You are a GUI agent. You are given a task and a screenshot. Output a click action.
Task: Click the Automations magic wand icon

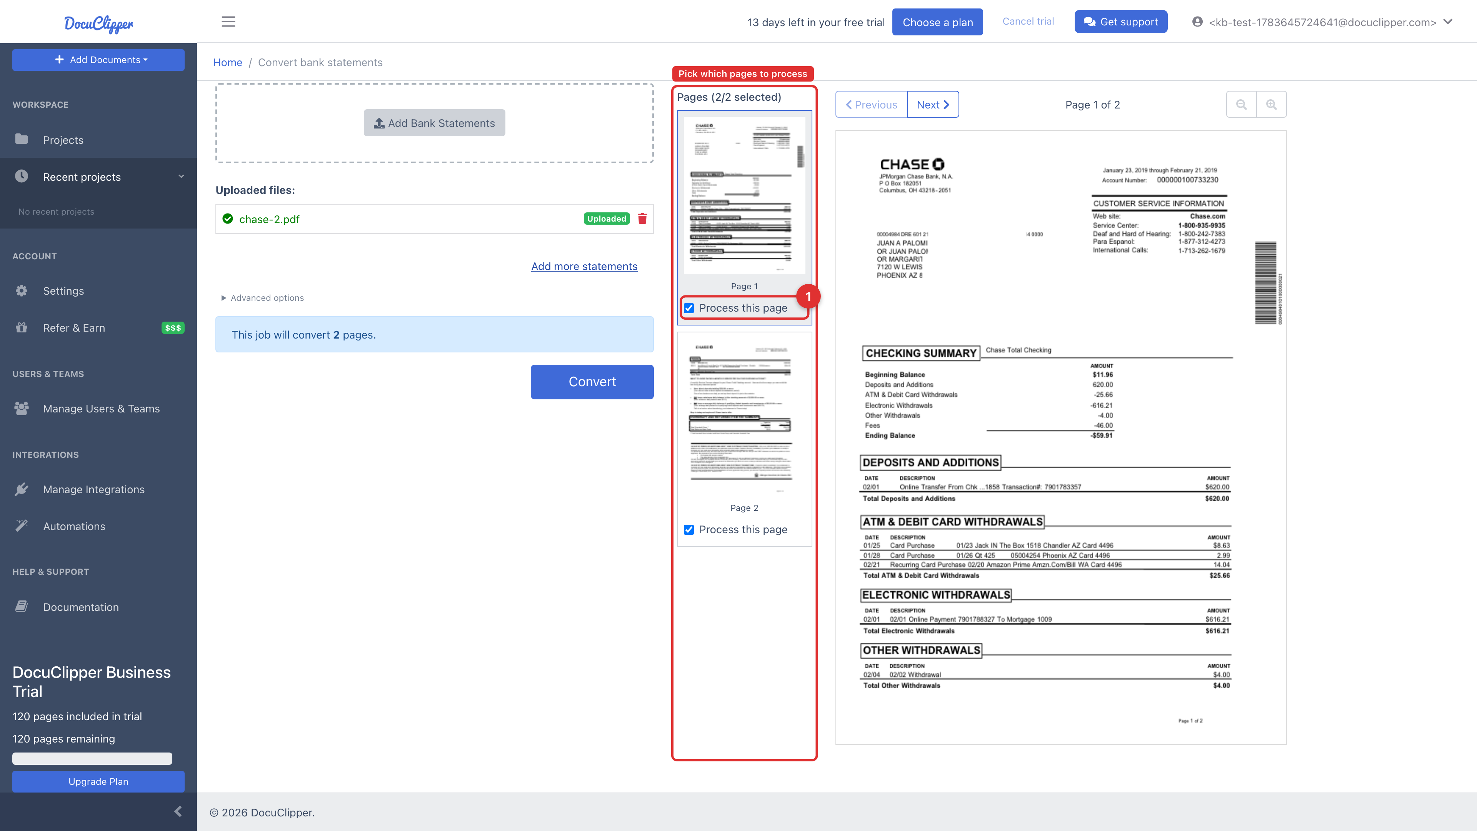(x=22, y=526)
